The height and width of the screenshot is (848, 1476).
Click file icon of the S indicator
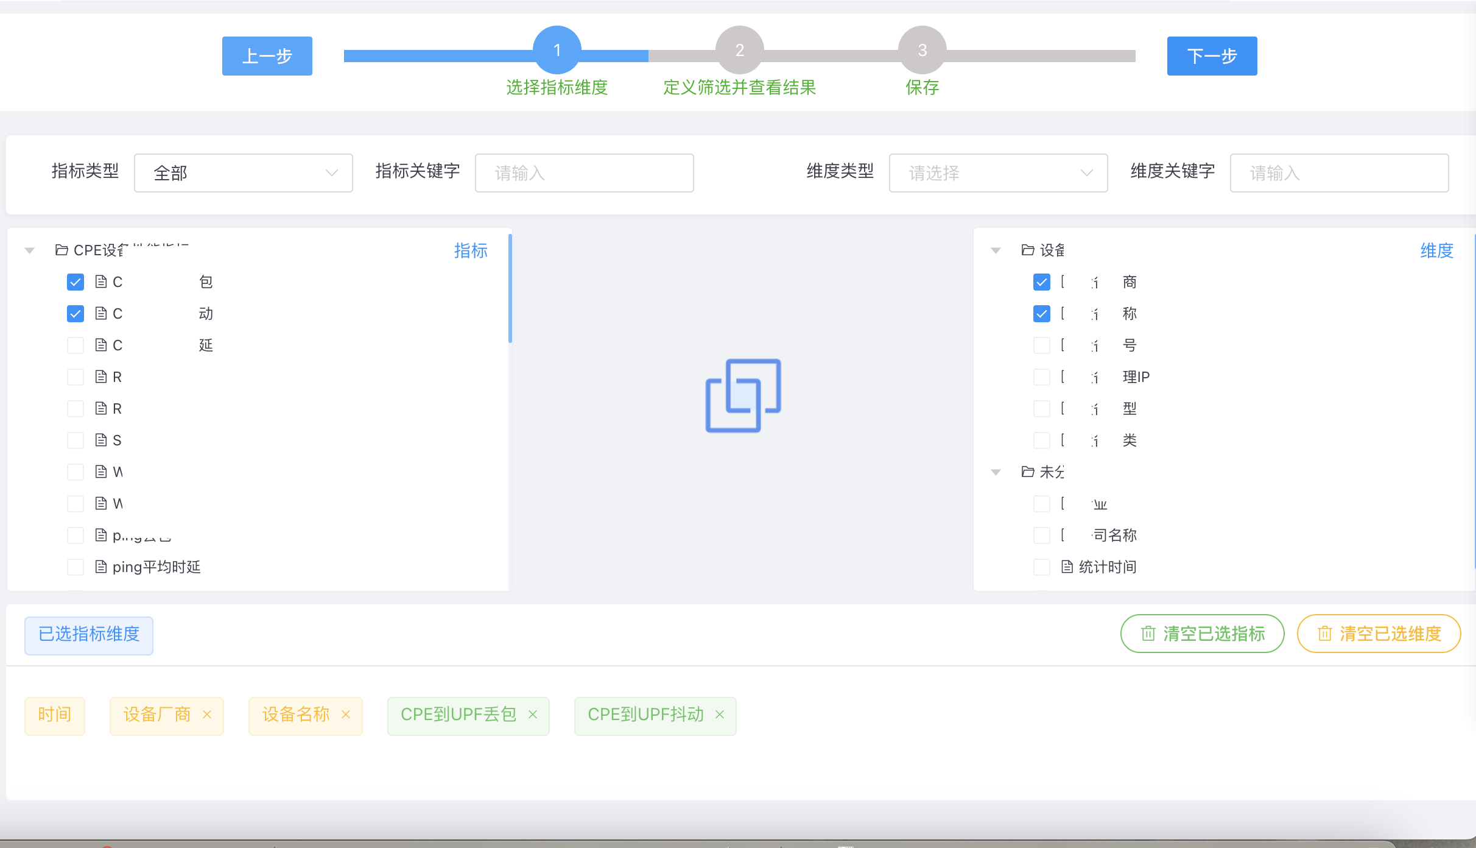point(101,440)
